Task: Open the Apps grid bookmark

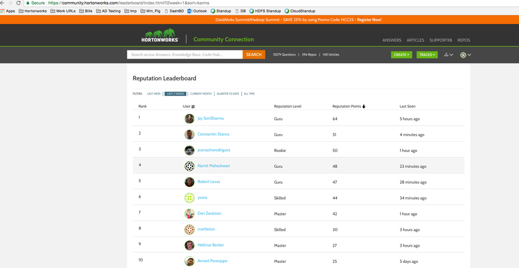Action: tap(8, 11)
